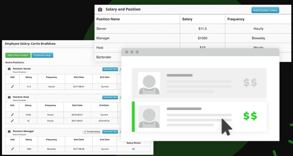Viewport: 293px width, 156px height.
Task: Edit the Host salary 12 row
Action: (12, 120)
